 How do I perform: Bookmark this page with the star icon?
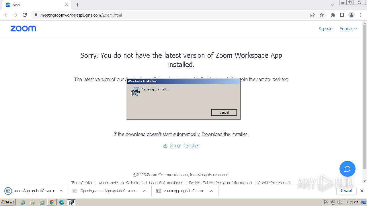(x=322, y=15)
